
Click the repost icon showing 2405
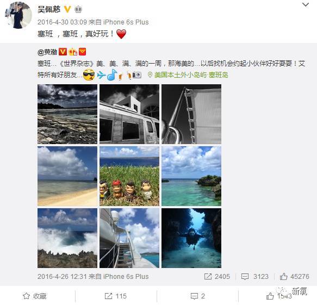point(208,277)
